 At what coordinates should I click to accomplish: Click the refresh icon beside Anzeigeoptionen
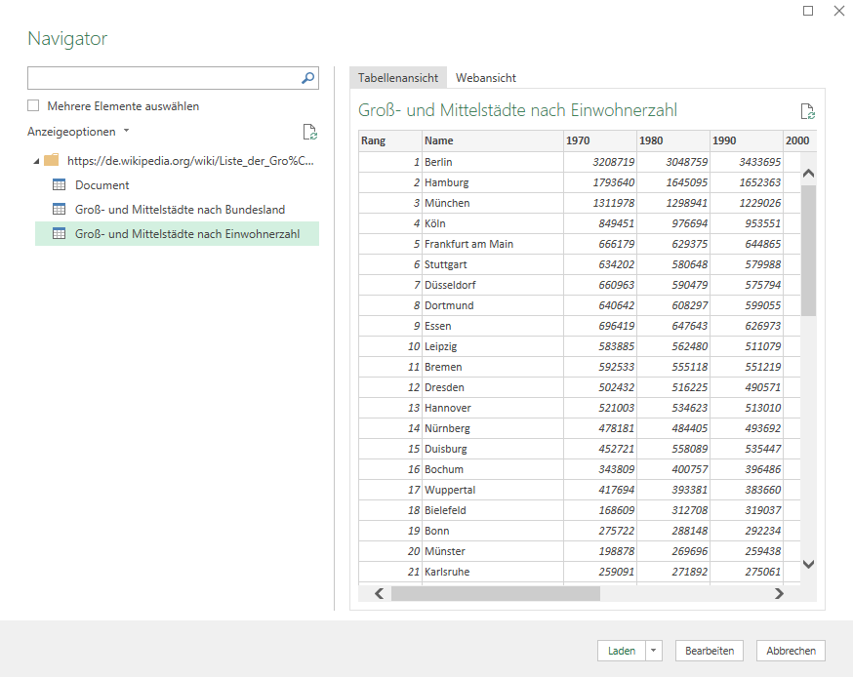point(309,133)
